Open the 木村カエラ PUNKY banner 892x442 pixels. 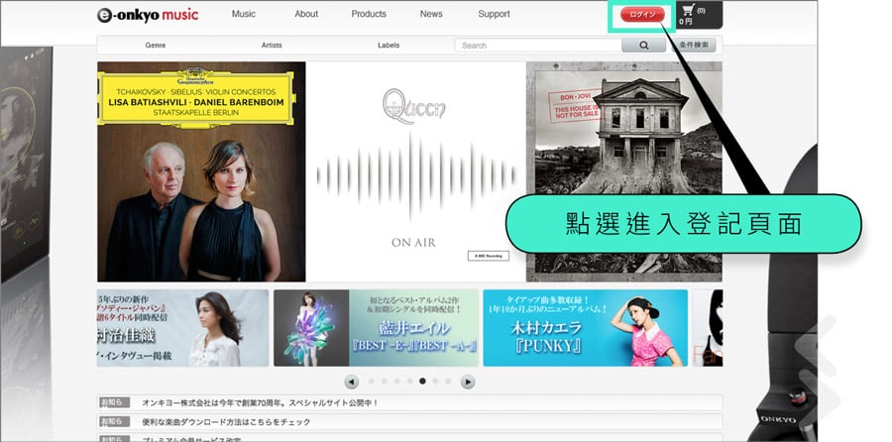(x=586, y=328)
